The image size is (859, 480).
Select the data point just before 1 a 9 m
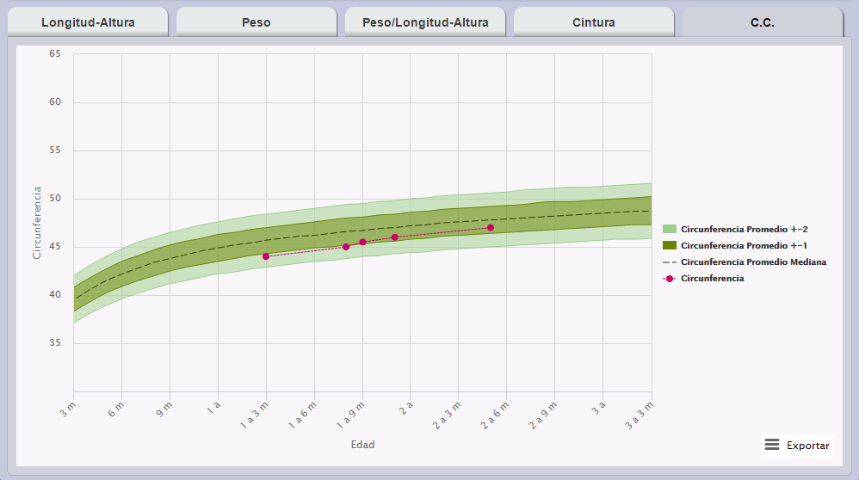click(x=346, y=247)
